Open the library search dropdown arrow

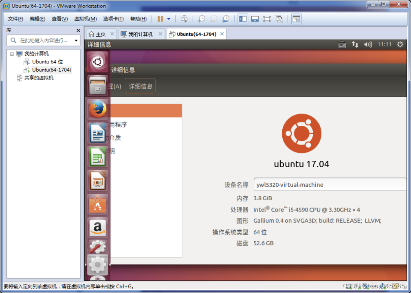coord(76,41)
